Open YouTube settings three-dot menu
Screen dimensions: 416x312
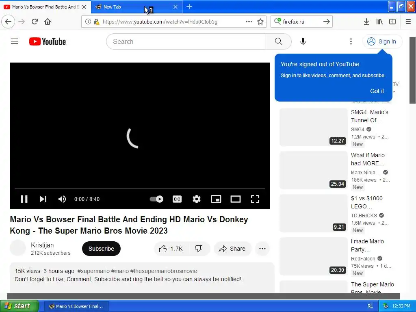(351, 41)
